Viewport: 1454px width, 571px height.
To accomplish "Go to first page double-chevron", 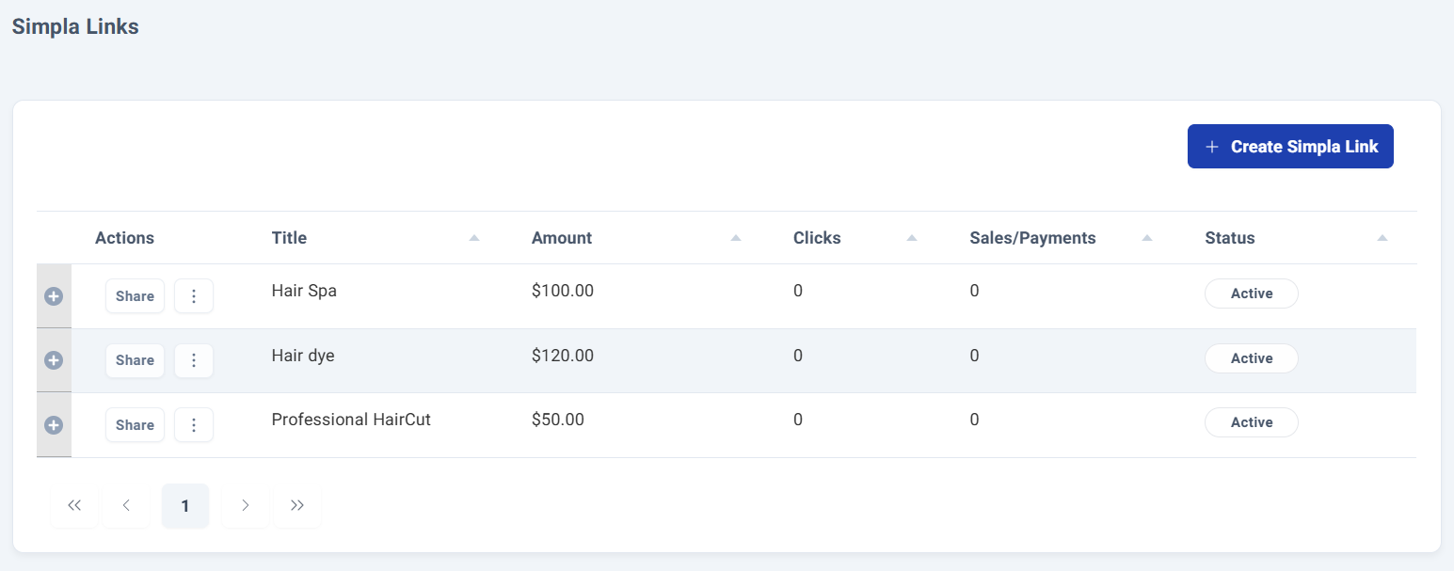I will (74, 506).
